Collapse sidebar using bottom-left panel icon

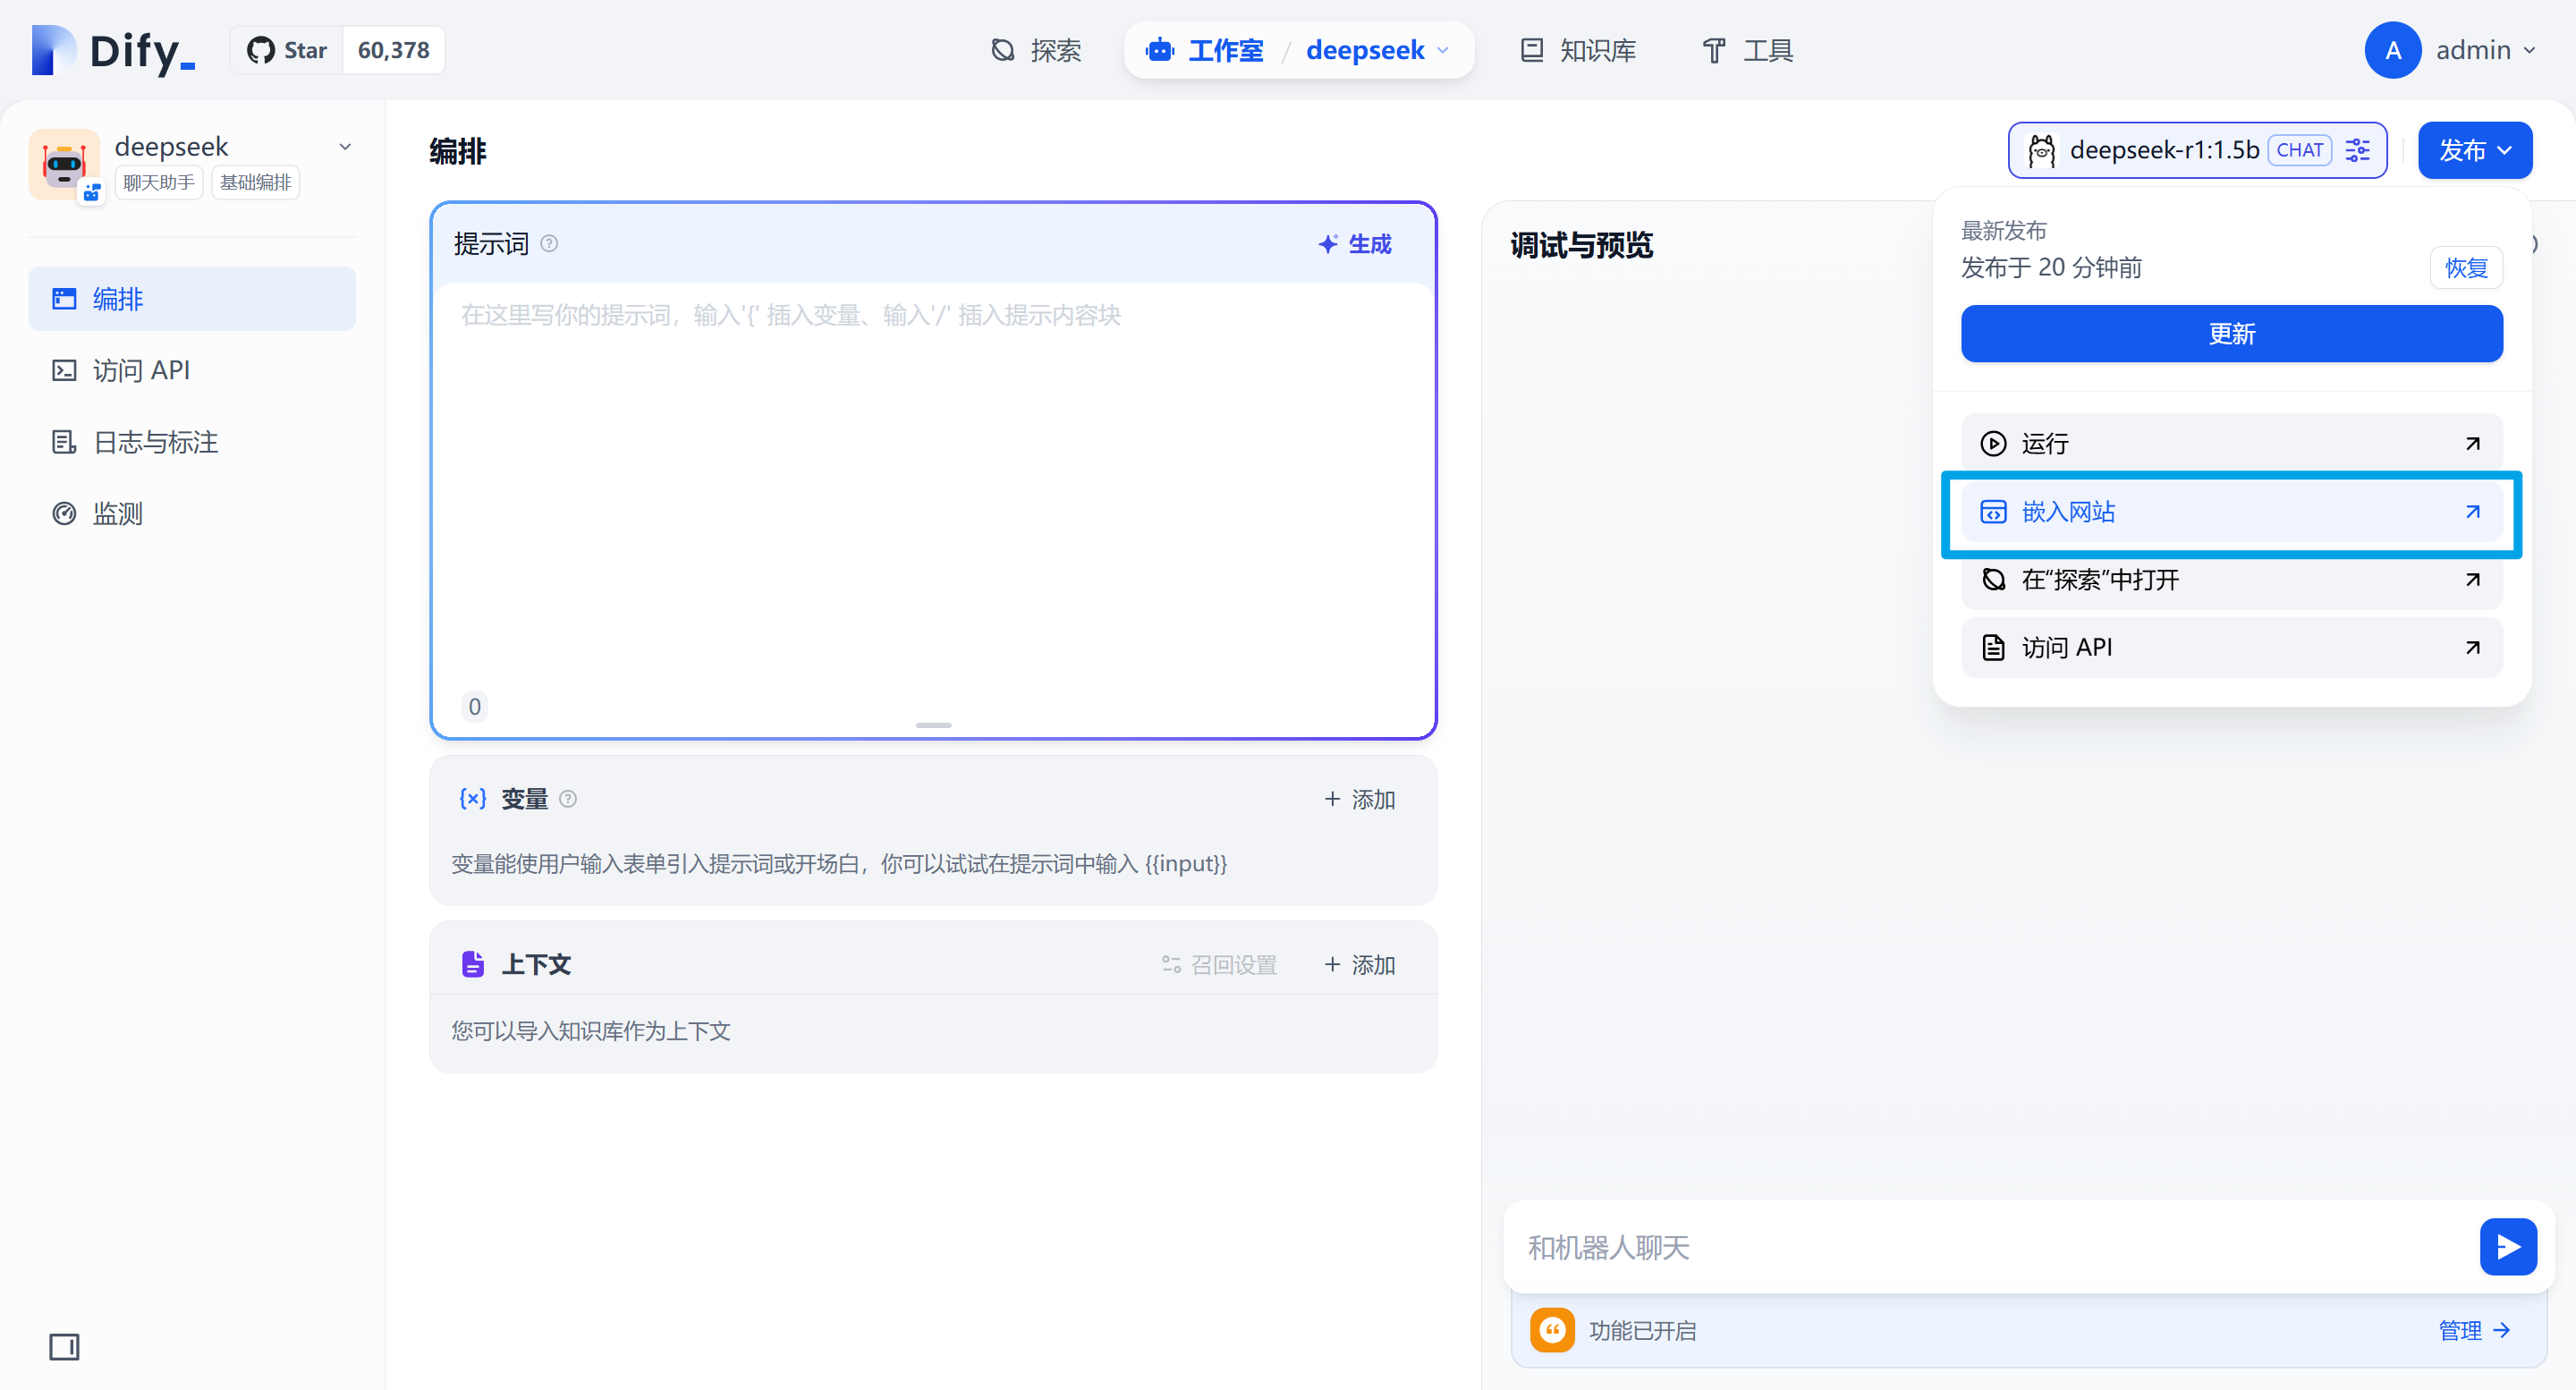[x=64, y=1346]
